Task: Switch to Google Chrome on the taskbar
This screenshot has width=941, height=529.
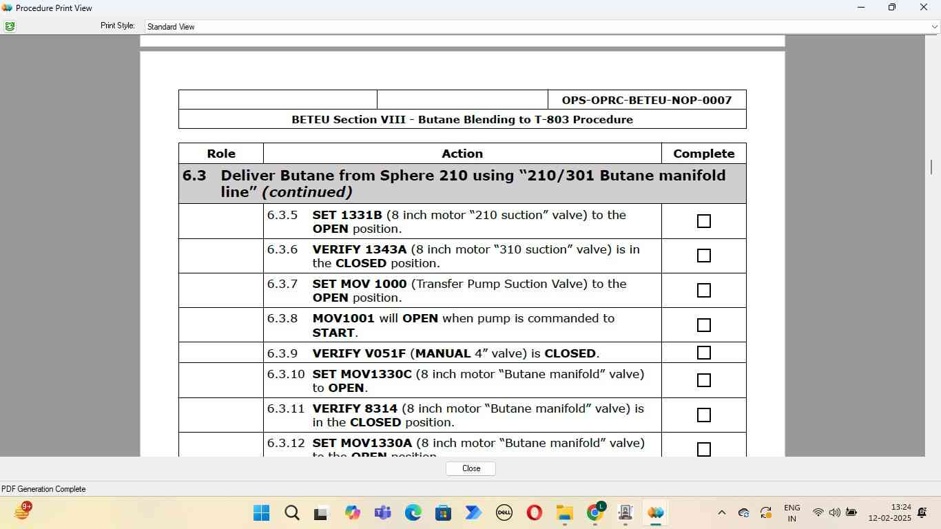Action: pyautogui.click(x=595, y=512)
